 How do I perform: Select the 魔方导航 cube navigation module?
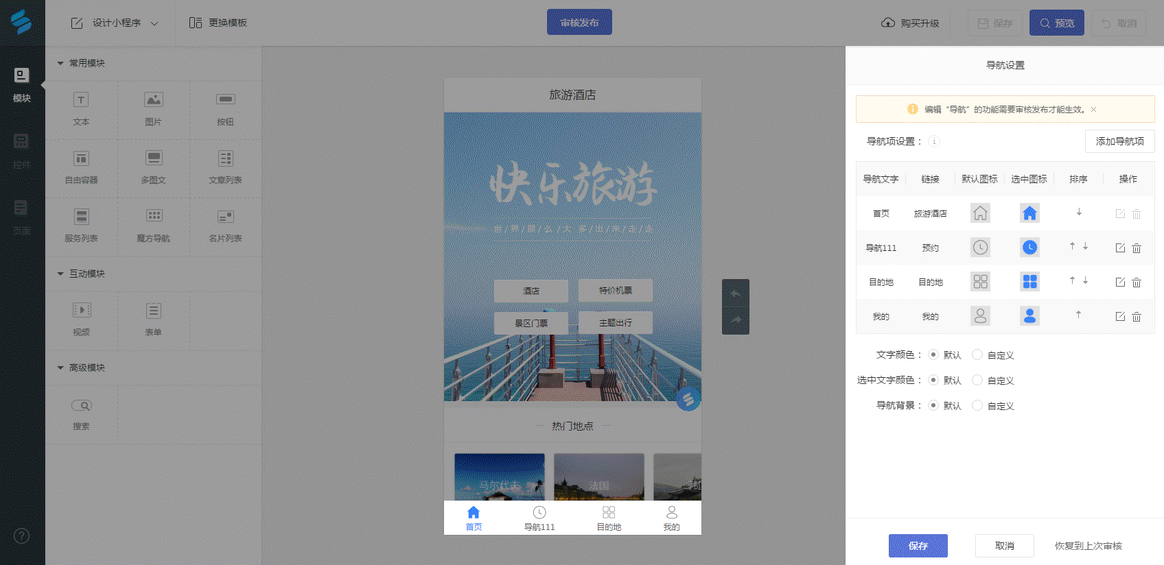[x=153, y=226]
